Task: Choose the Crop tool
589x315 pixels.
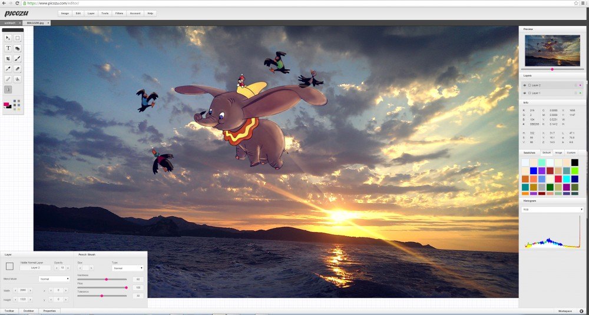Action: click(x=8, y=58)
